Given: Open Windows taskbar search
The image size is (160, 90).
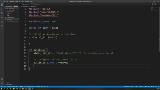Looking at the screenshot, I should [4, 89].
